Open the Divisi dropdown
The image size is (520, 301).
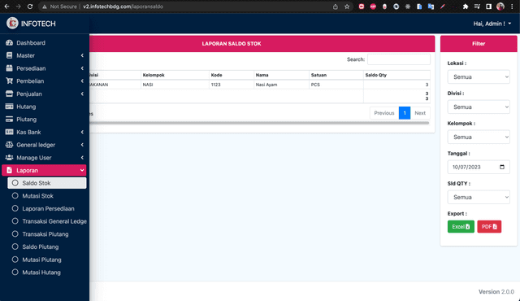479,107
